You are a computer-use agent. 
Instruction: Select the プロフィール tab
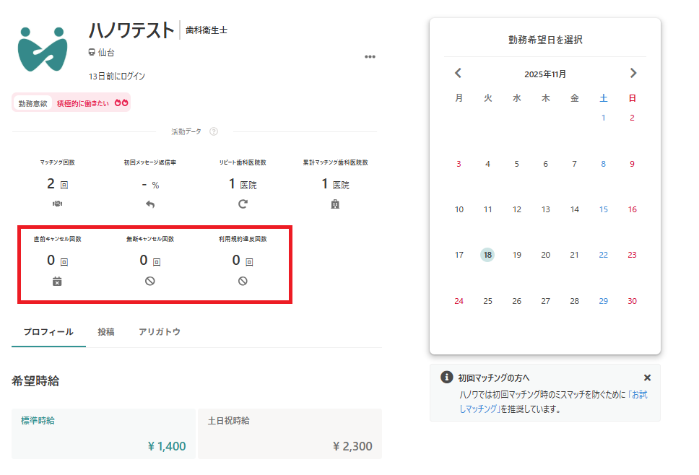coord(48,332)
